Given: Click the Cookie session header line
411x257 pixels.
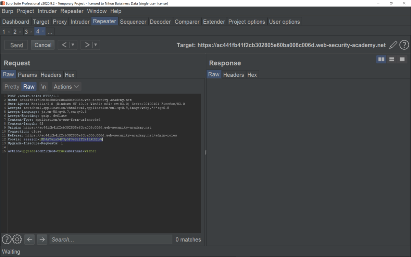Looking at the screenshot, I should click(x=55, y=139).
